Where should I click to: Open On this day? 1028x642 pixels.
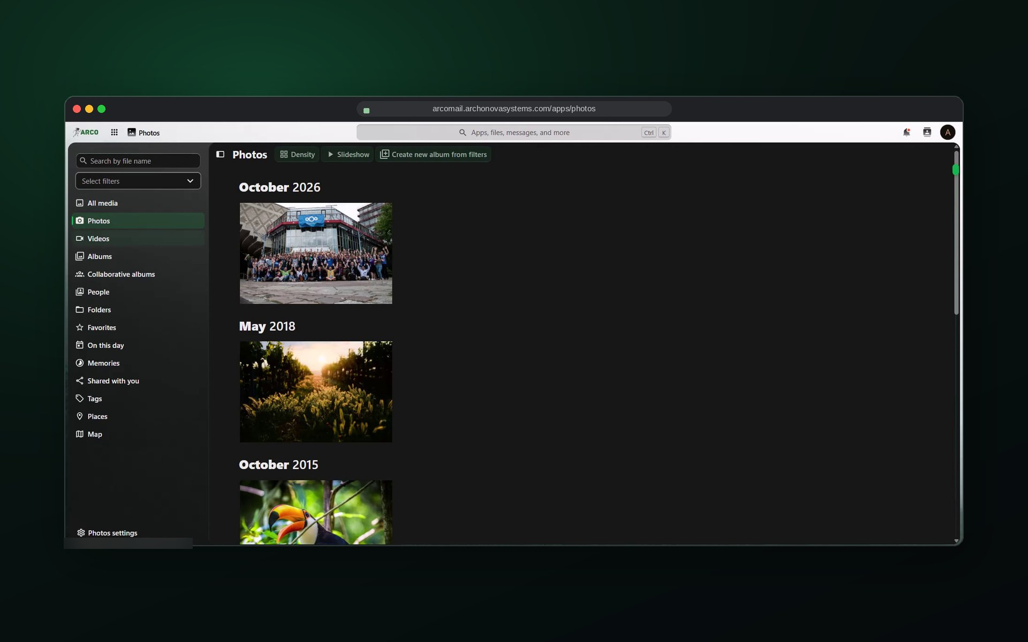(x=138, y=345)
